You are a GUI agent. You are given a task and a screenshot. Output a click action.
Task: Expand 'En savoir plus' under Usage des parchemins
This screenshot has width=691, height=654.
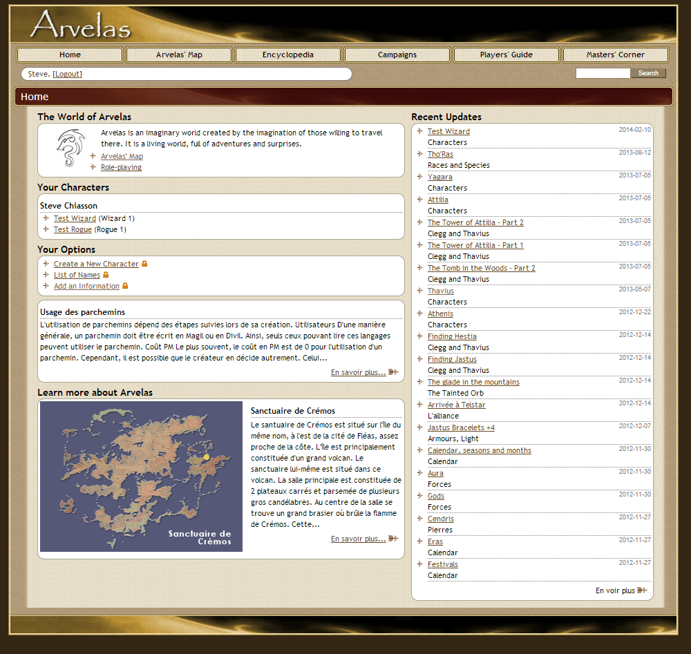tap(358, 372)
